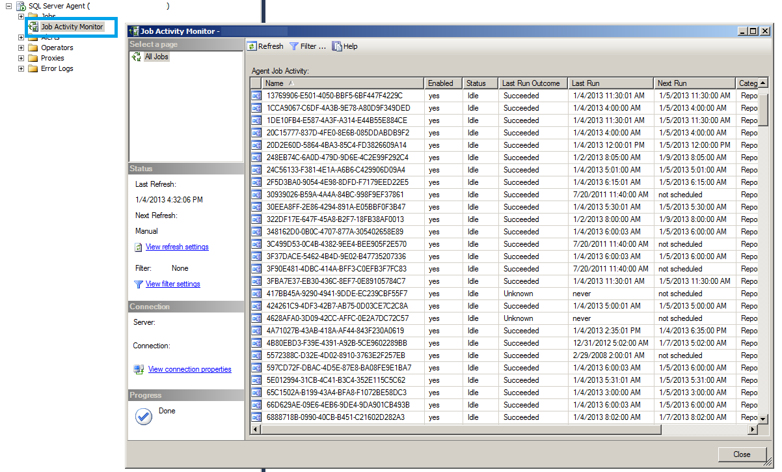
Task: Click job icon for row 13769906-E501
Action: tap(256, 96)
